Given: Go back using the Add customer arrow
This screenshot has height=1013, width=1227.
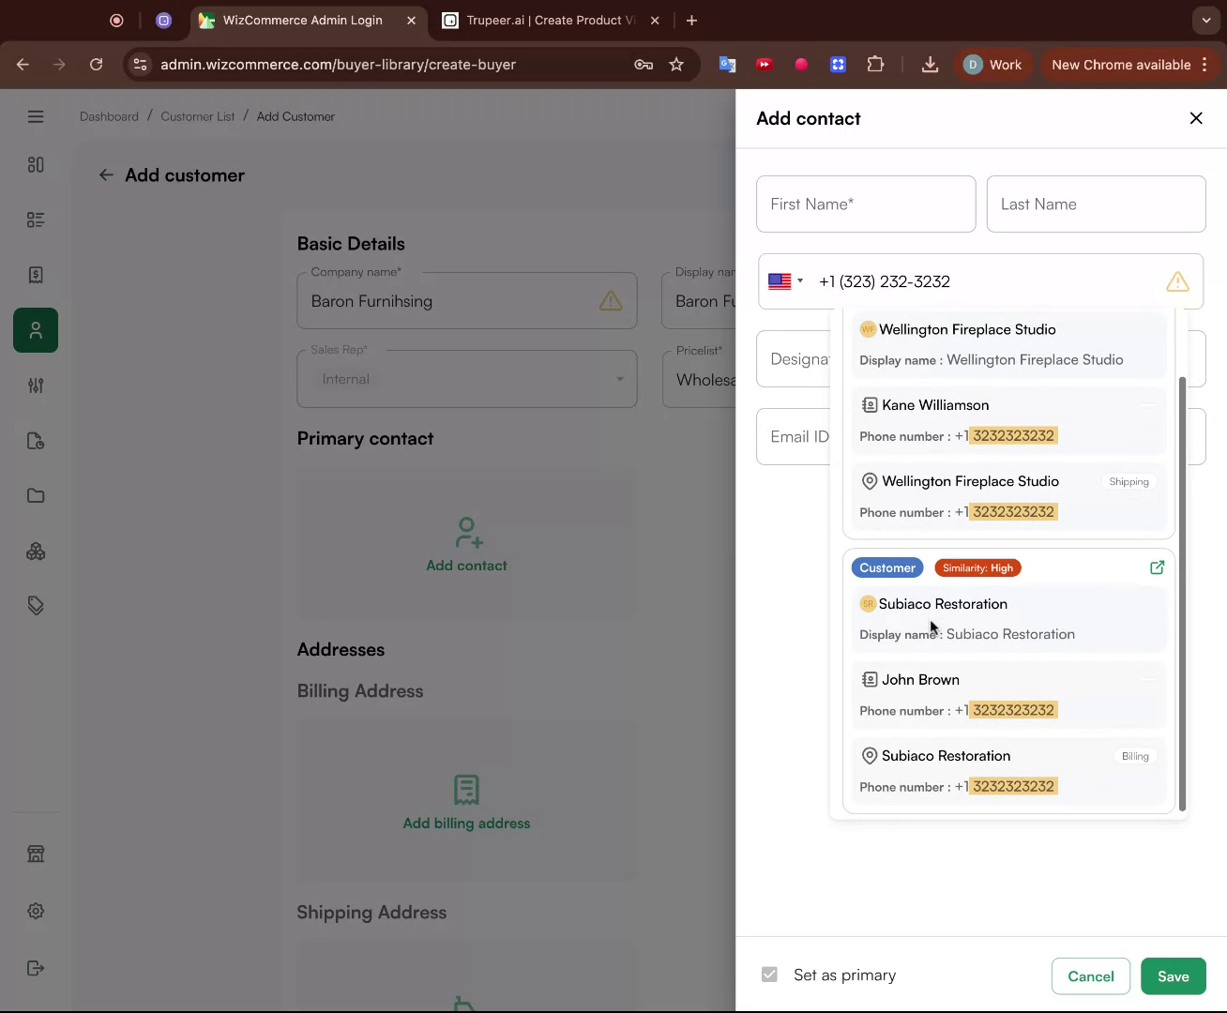Looking at the screenshot, I should [x=106, y=175].
